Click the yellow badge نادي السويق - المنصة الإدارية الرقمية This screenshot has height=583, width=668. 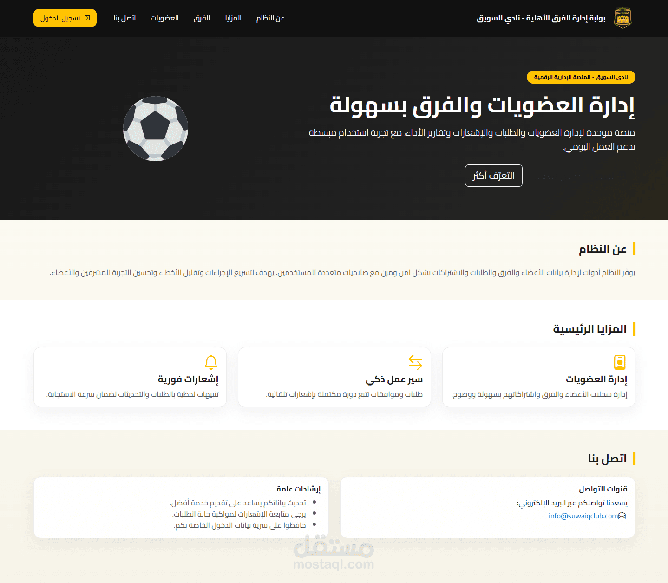[x=581, y=77]
